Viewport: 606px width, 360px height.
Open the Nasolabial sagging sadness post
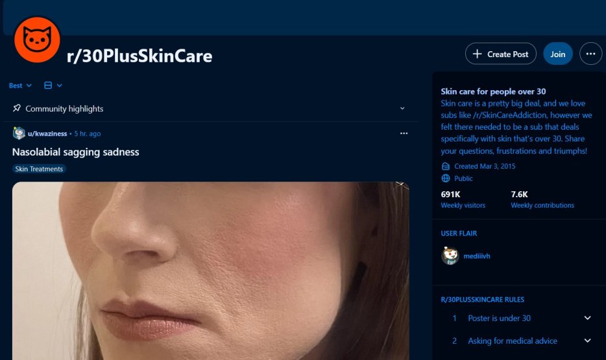point(76,152)
